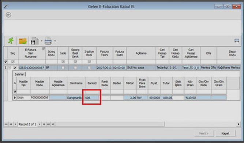Sort by Cari Hesap Kodu column header
The image size is (244, 143).
(175, 53)
